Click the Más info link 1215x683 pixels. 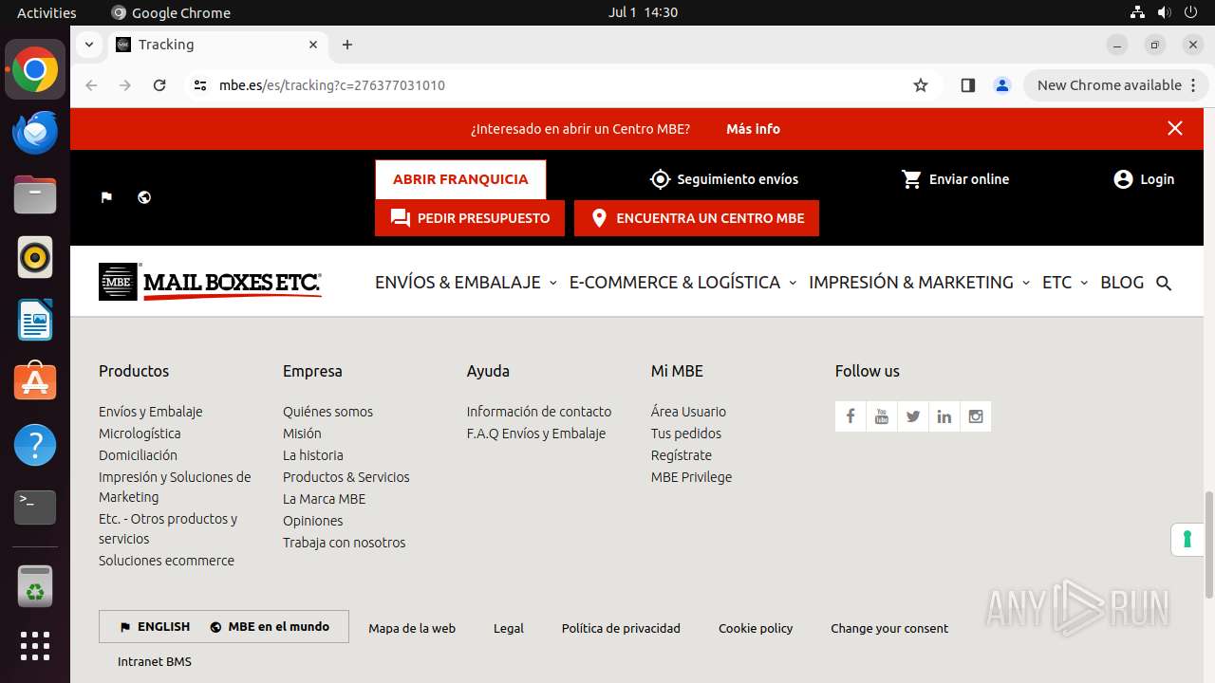[x=753, y=129]
